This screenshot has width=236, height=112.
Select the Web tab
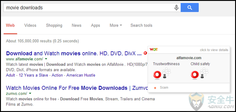[x=10, y=25]
